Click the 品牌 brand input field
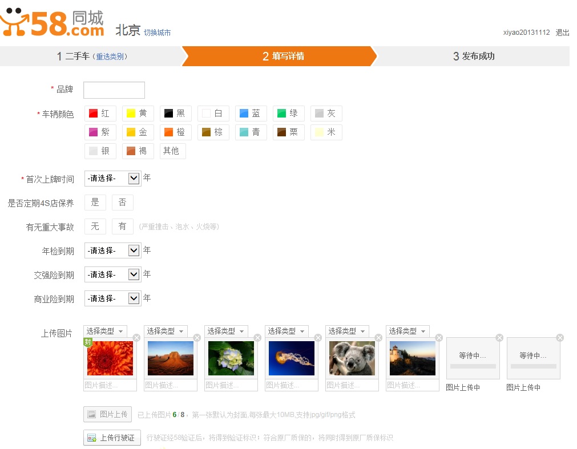Image resolution: width=577 pixels, height=449 pixels. click(114, 90)
